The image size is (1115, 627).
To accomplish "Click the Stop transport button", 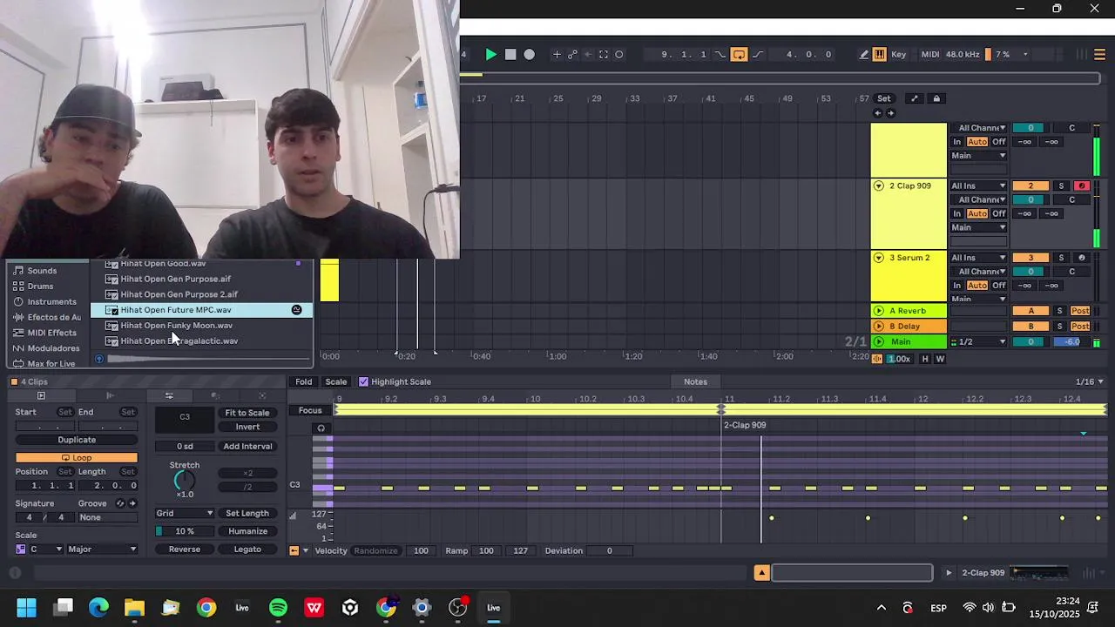I will click(510, 54).
